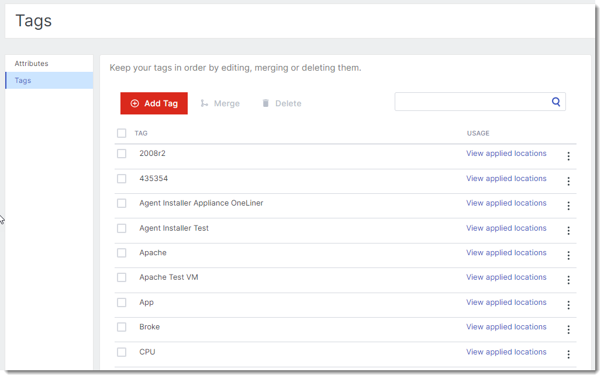This screenshot has width=604, height=379.
Task: Click the search magnifier icon
Action: pos(556,102)
